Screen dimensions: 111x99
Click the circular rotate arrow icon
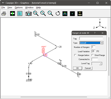(58, 13)
